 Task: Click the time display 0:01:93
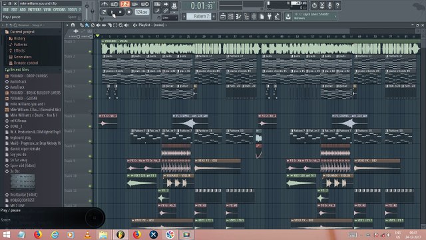(200, 5)
